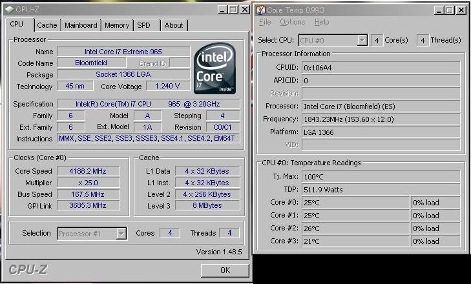
Task: Minimize the Core Temp window
Action: tap(439, 10)
